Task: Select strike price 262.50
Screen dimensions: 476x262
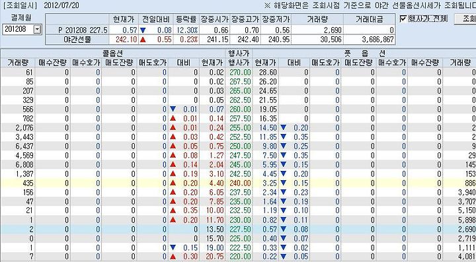Action: [240, 100]
